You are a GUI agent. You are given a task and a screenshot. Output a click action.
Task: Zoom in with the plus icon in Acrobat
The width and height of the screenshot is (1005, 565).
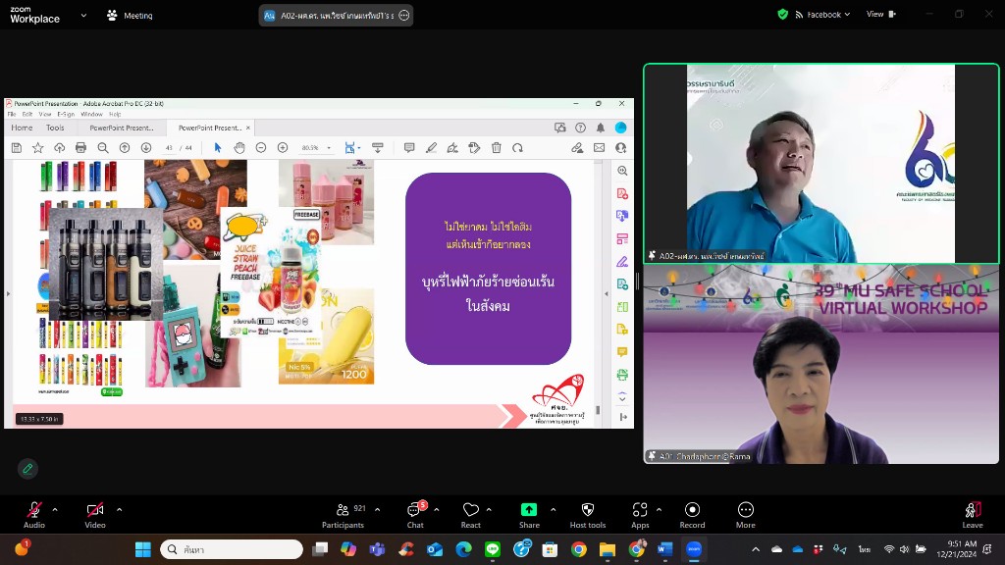pyautogui.click(x=283, y=148)
